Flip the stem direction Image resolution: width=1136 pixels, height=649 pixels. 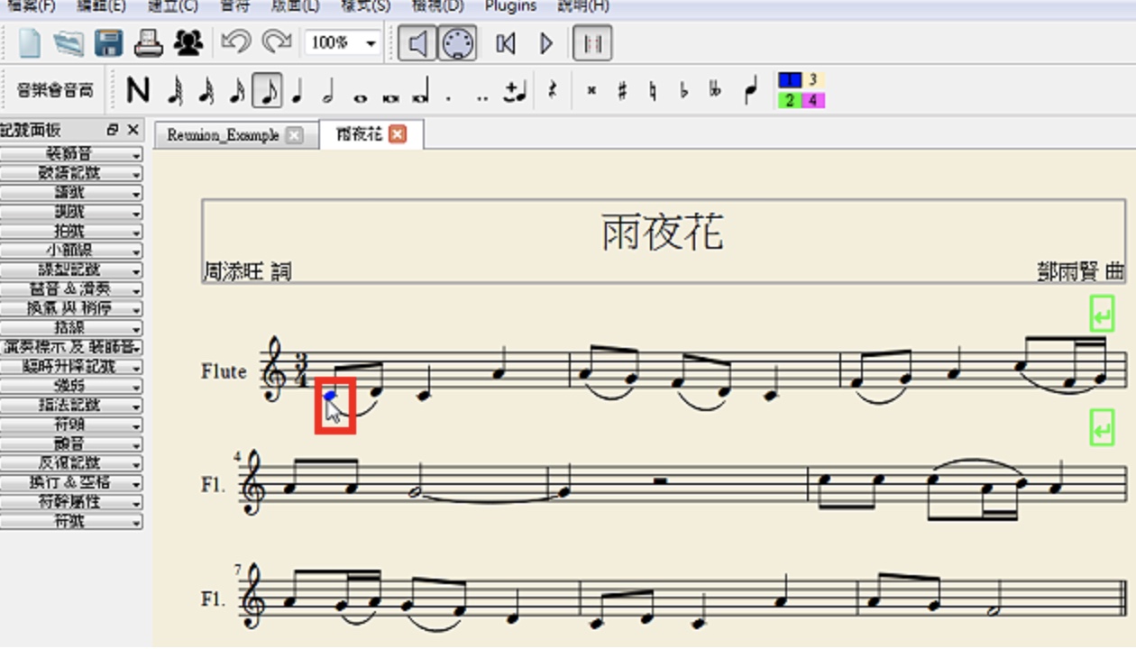tap(750, 91)
